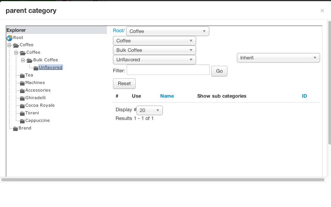Select Ghiradelli in the category tree

tap(36, 98)
